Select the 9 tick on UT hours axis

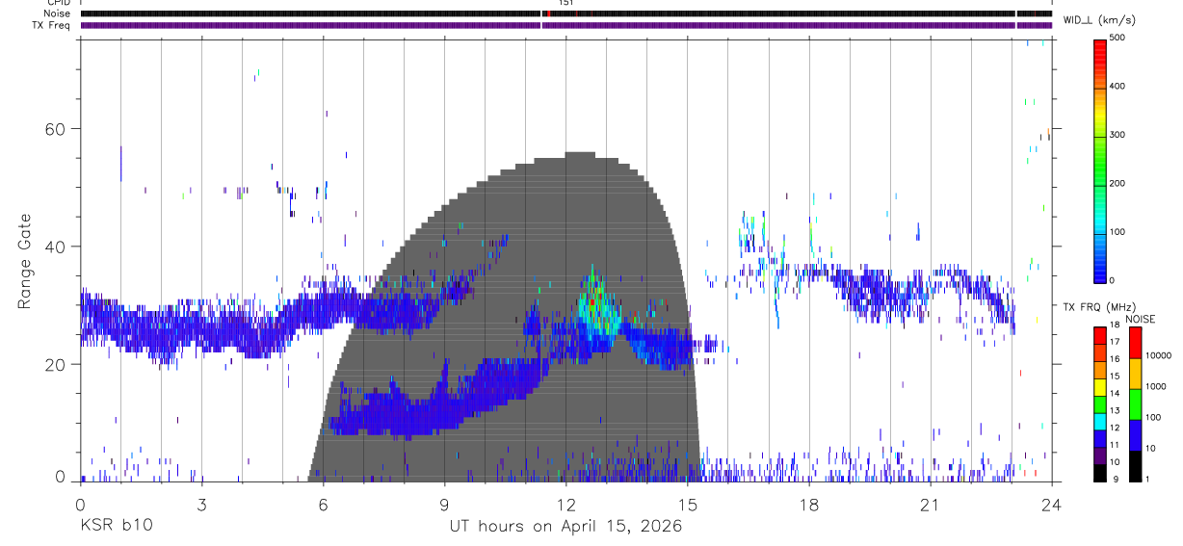pos(444,505)
